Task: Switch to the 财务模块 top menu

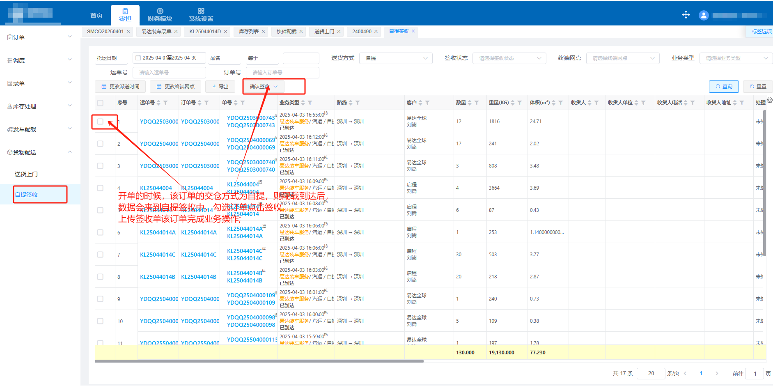Action: (x=160, y=15)
